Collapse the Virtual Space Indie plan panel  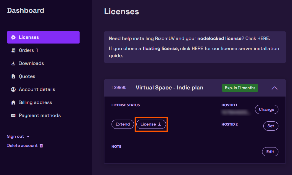pyautogui.click(x=274, y=88)
